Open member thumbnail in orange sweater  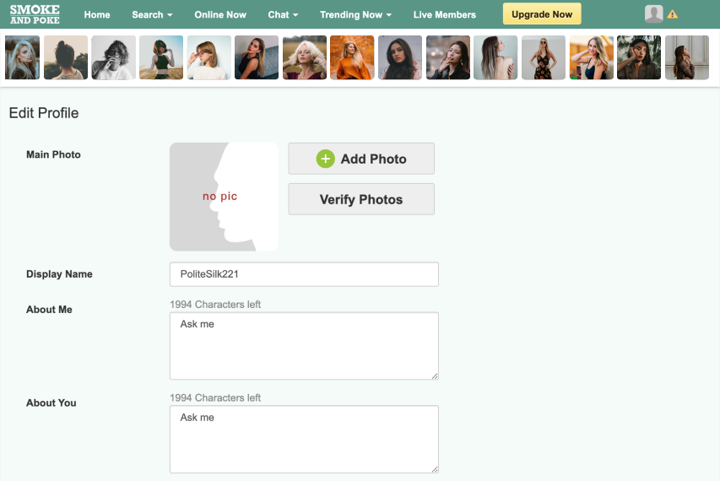pos(352,57)
